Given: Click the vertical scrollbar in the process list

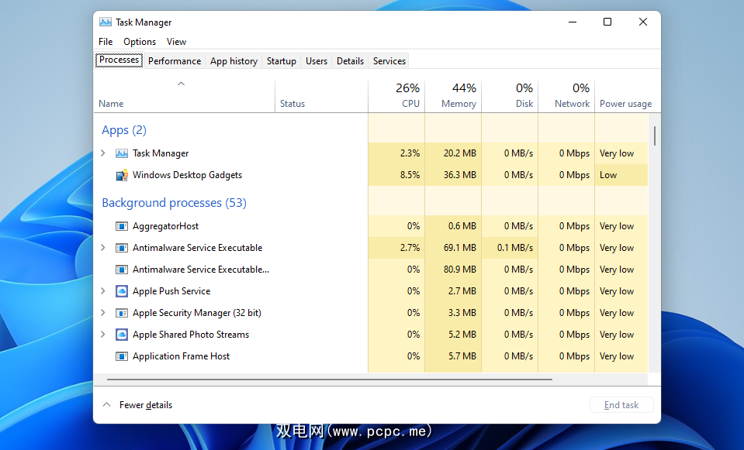Looking at the screenshot, I should [x=655, y=136].
